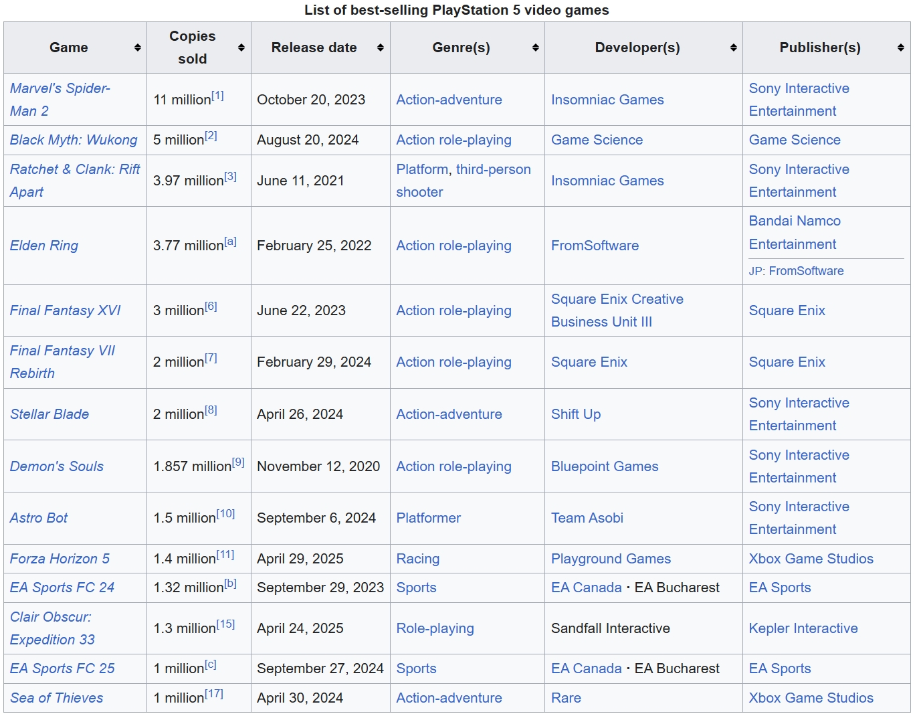
Task: Open Shift Up developer link
Action: (x=576, y=414)
